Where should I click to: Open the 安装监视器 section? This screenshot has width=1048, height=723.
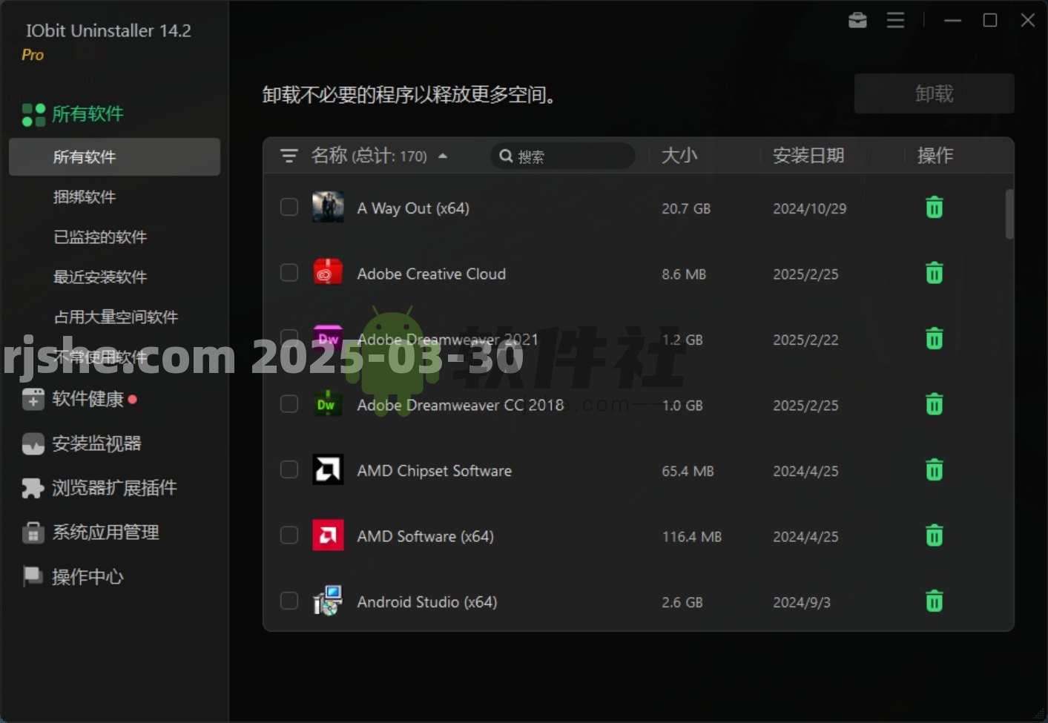96,444
